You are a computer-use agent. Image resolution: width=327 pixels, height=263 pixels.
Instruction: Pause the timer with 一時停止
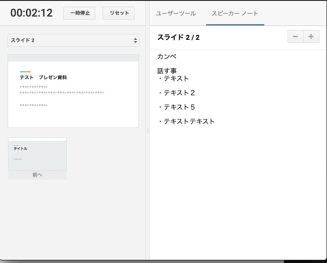click(x=79, y=13)
